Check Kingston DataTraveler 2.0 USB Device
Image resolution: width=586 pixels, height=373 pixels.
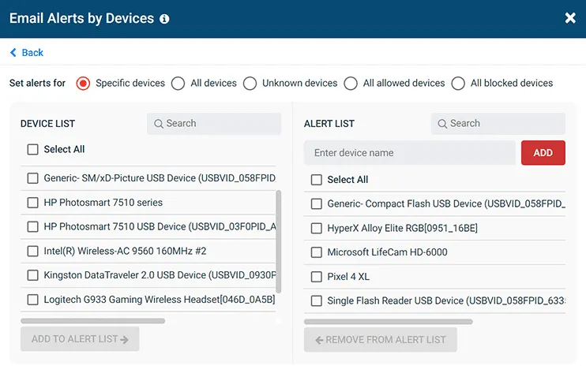pos(33,275)
